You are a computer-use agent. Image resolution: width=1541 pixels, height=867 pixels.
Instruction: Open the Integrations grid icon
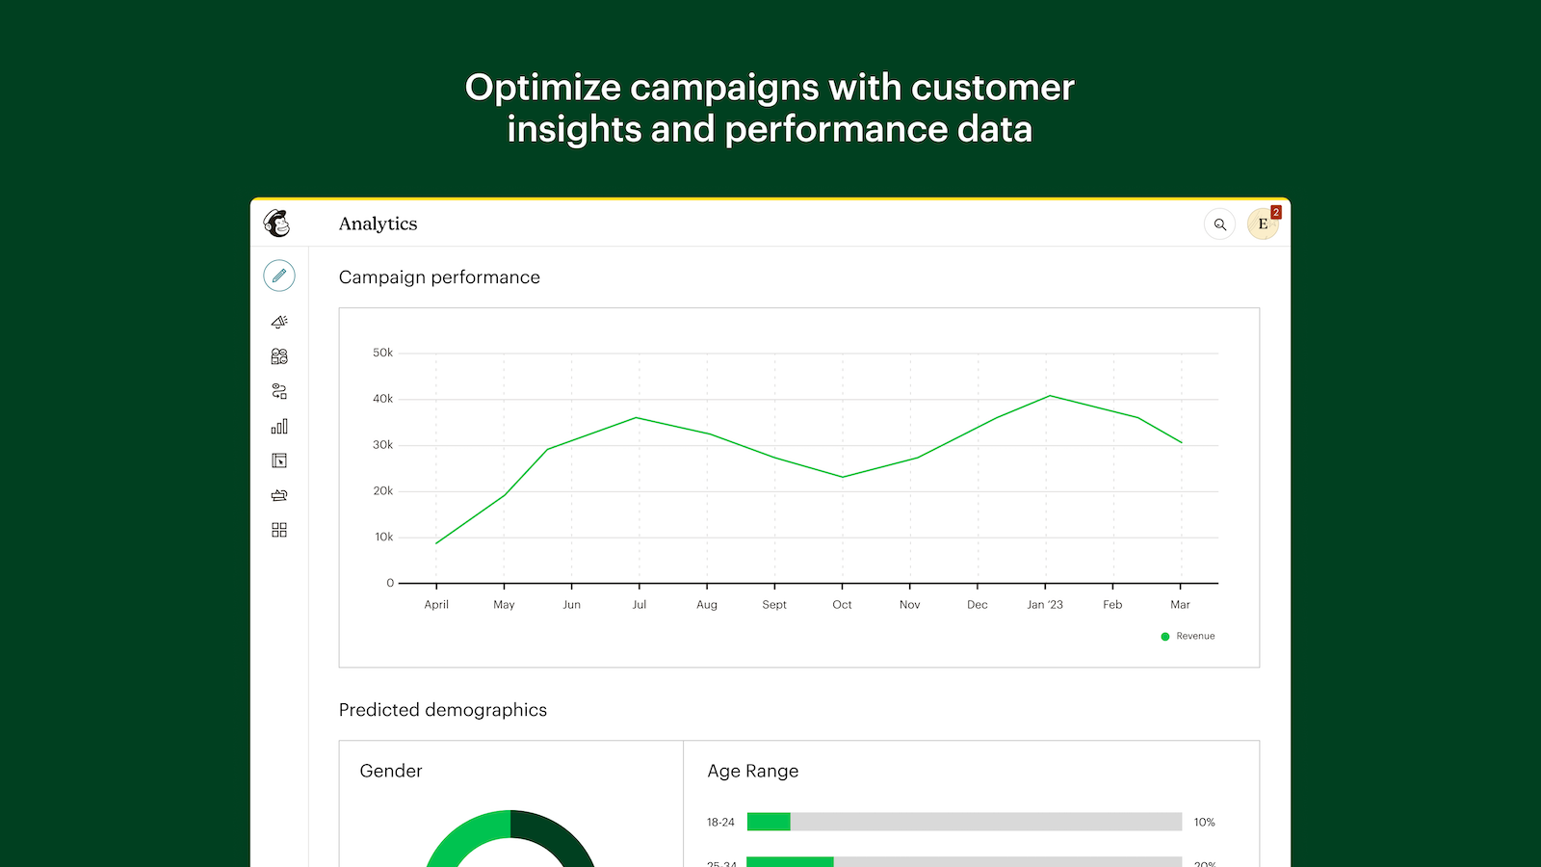(x=279, y=530)
